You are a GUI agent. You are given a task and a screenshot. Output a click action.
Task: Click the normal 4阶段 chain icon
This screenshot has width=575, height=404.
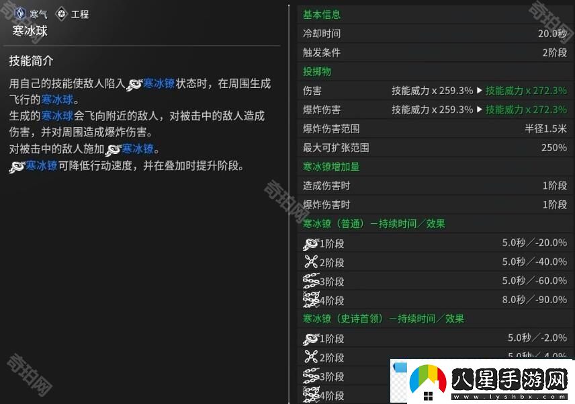point(310,300)
